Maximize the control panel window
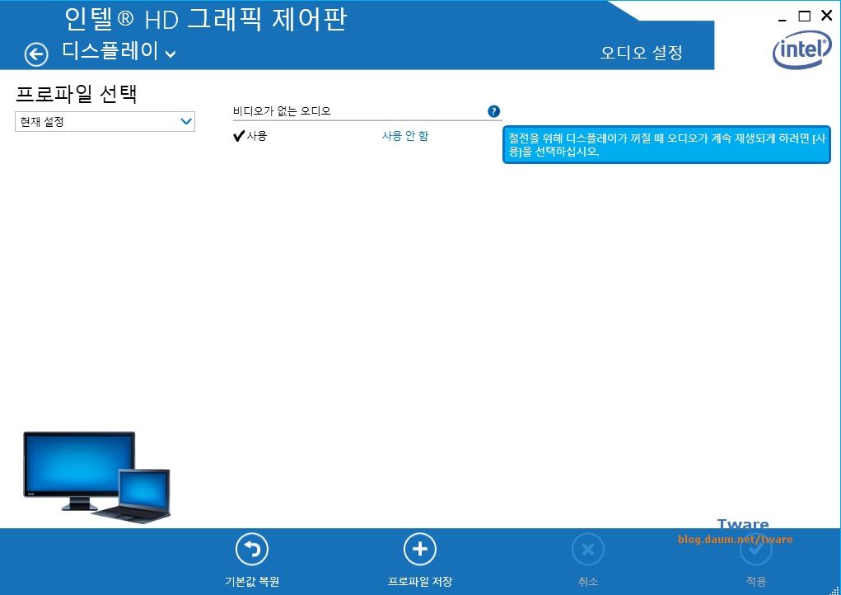 coord(804,16)
